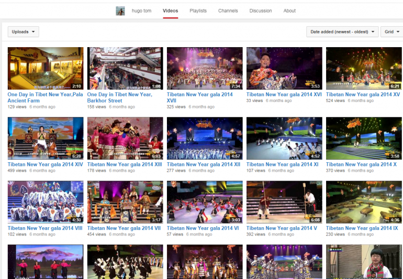Click title Tibetan New Year gala 2014 XIII
This screenshot has width=403, height=279.
click(125, 164)
